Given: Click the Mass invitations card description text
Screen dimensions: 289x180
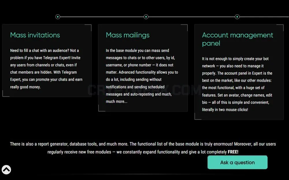Looking at the screenshot, I should tap(46, 69).
